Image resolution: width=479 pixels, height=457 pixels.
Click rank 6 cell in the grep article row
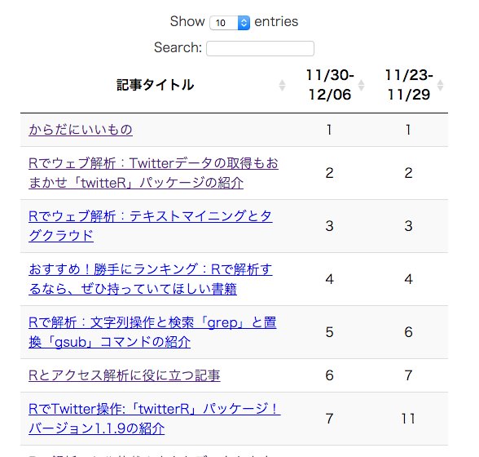408,332
